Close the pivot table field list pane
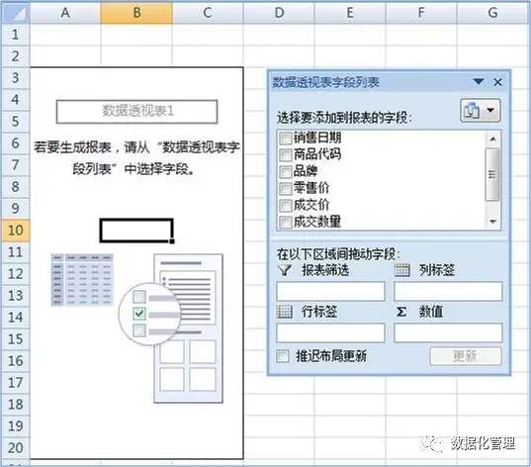Image resolution: width=531 pixels, height=467 pixels. [497, 82]
